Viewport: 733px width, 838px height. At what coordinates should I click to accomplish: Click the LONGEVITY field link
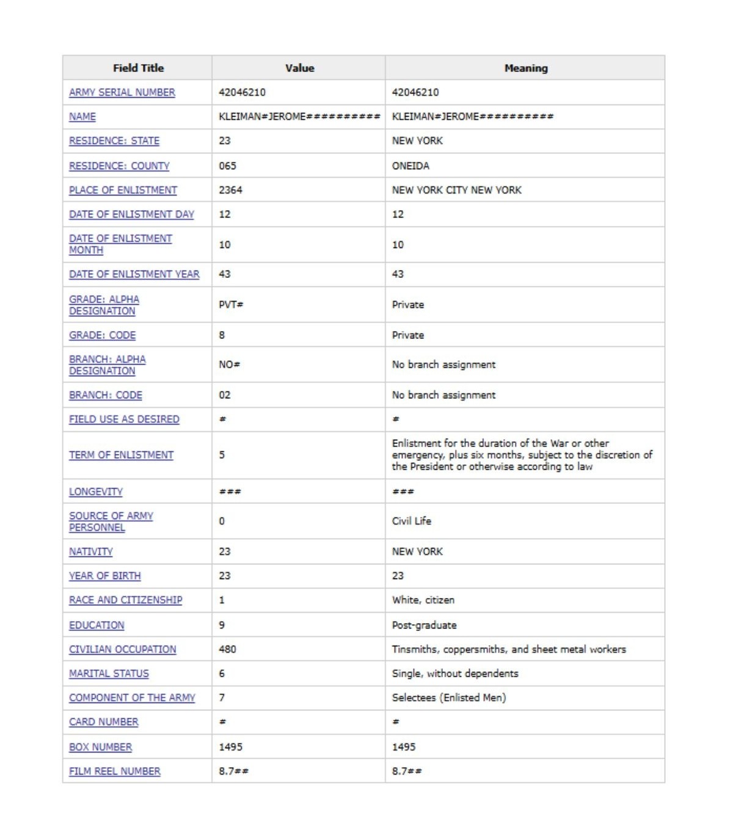point(96,492)
